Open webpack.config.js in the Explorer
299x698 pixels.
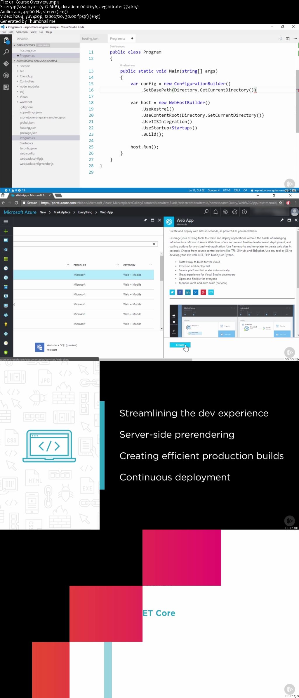32,158
